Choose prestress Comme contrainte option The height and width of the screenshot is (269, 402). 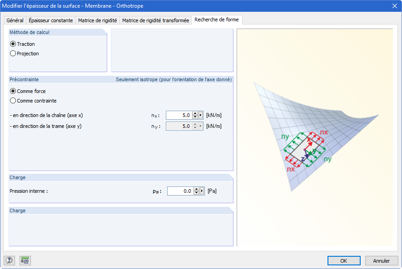33,101
